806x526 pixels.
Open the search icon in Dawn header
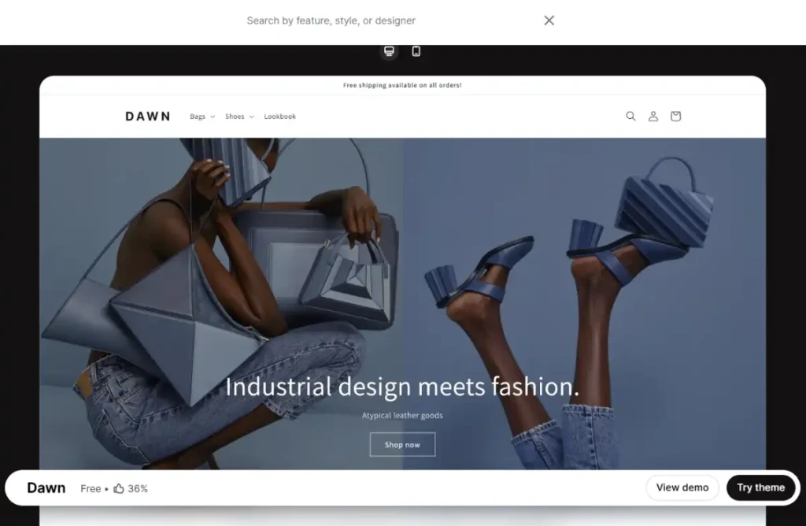pos(630,117)
